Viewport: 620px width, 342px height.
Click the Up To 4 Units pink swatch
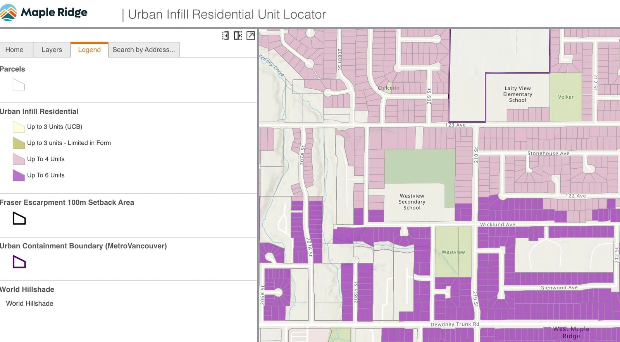point(19,159)
